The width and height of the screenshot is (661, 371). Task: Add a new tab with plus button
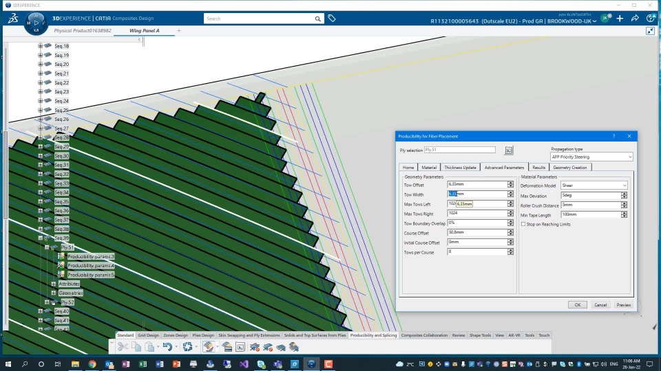(179, 31)
